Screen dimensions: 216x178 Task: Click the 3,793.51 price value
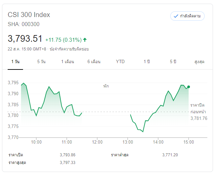[x=25, y=39]
